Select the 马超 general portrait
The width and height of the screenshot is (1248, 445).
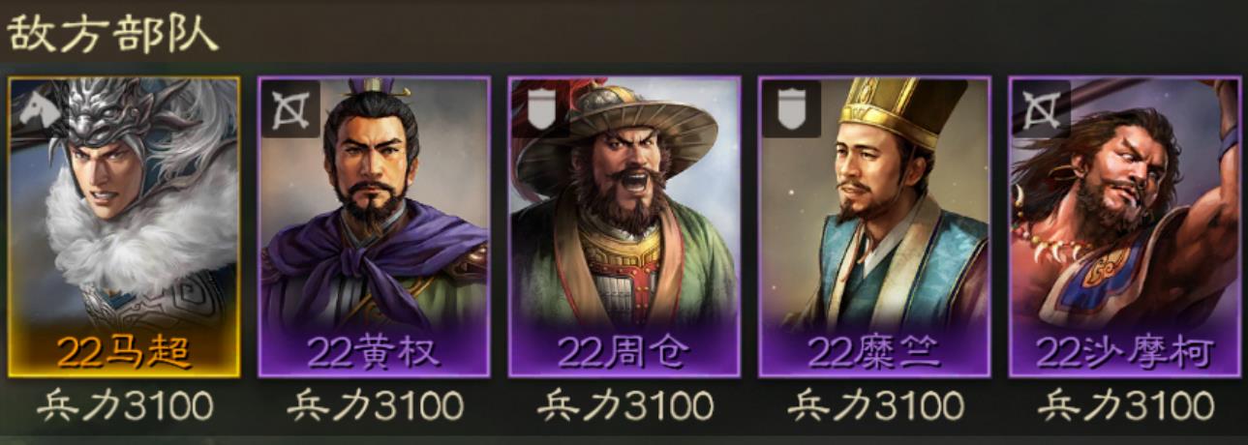tap(124, 226)
